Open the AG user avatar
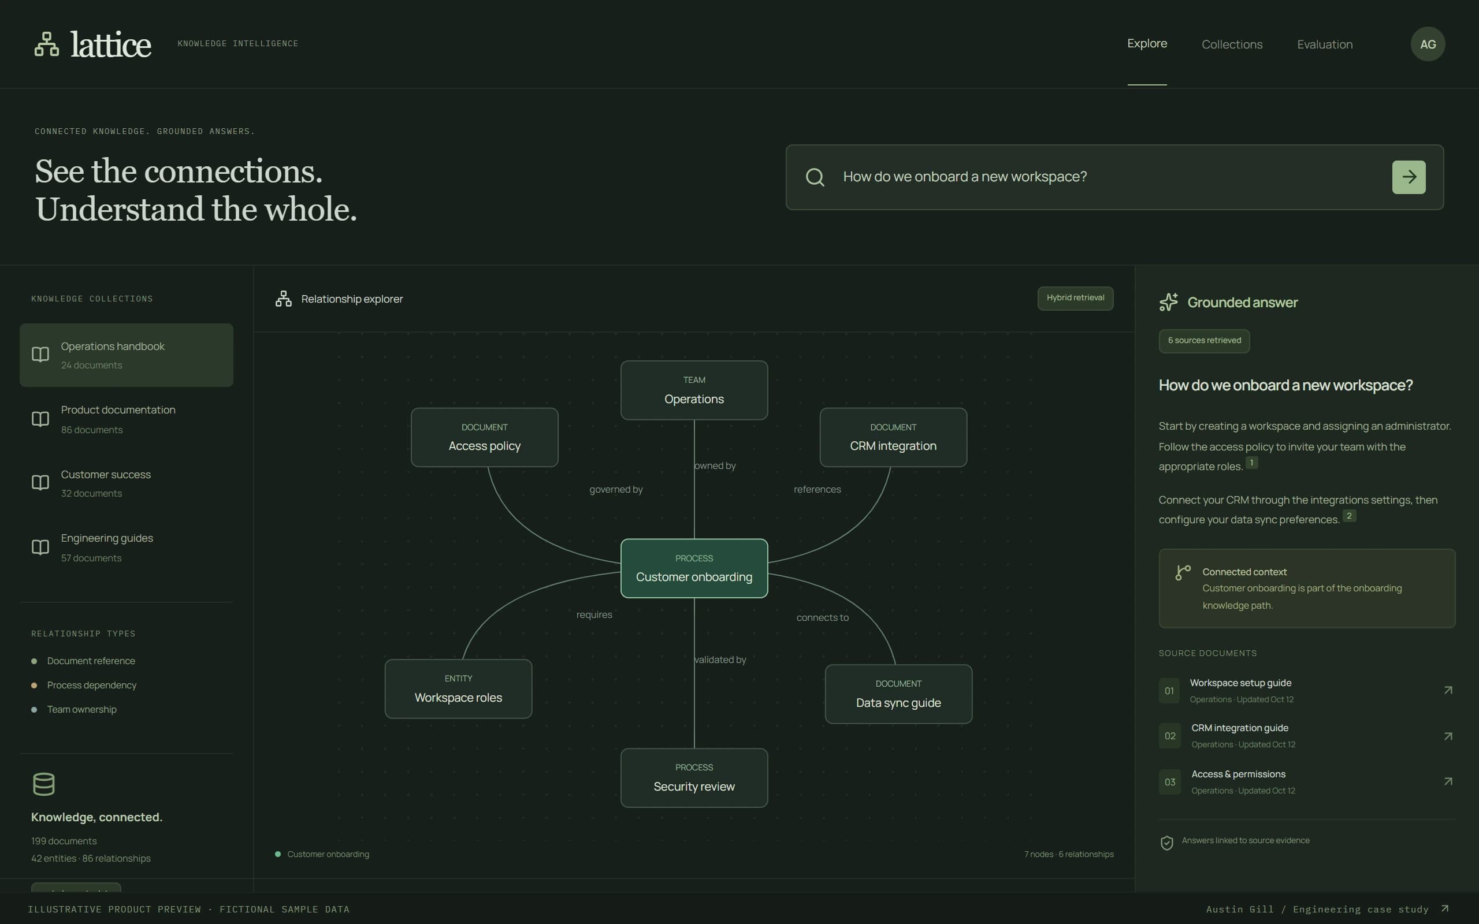1479x924 pixels. tap(1428, 44)
